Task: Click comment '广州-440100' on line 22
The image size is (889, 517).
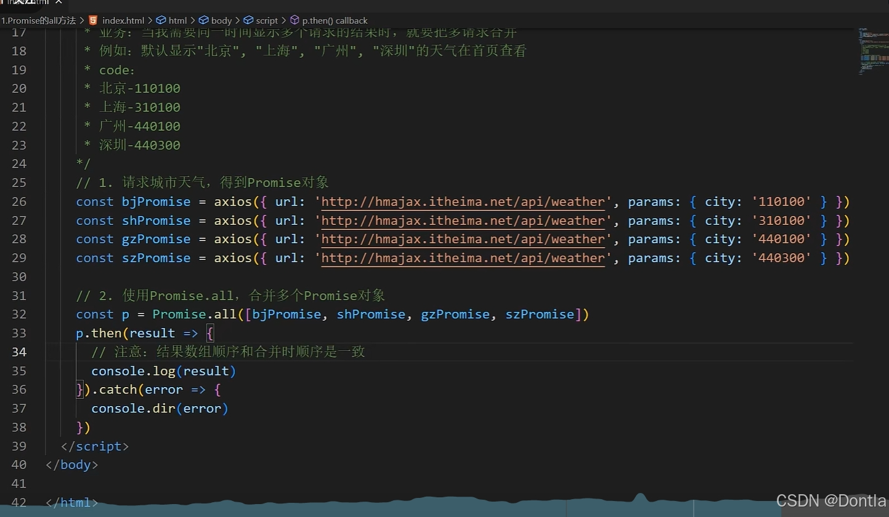Action: click(140, 126)
